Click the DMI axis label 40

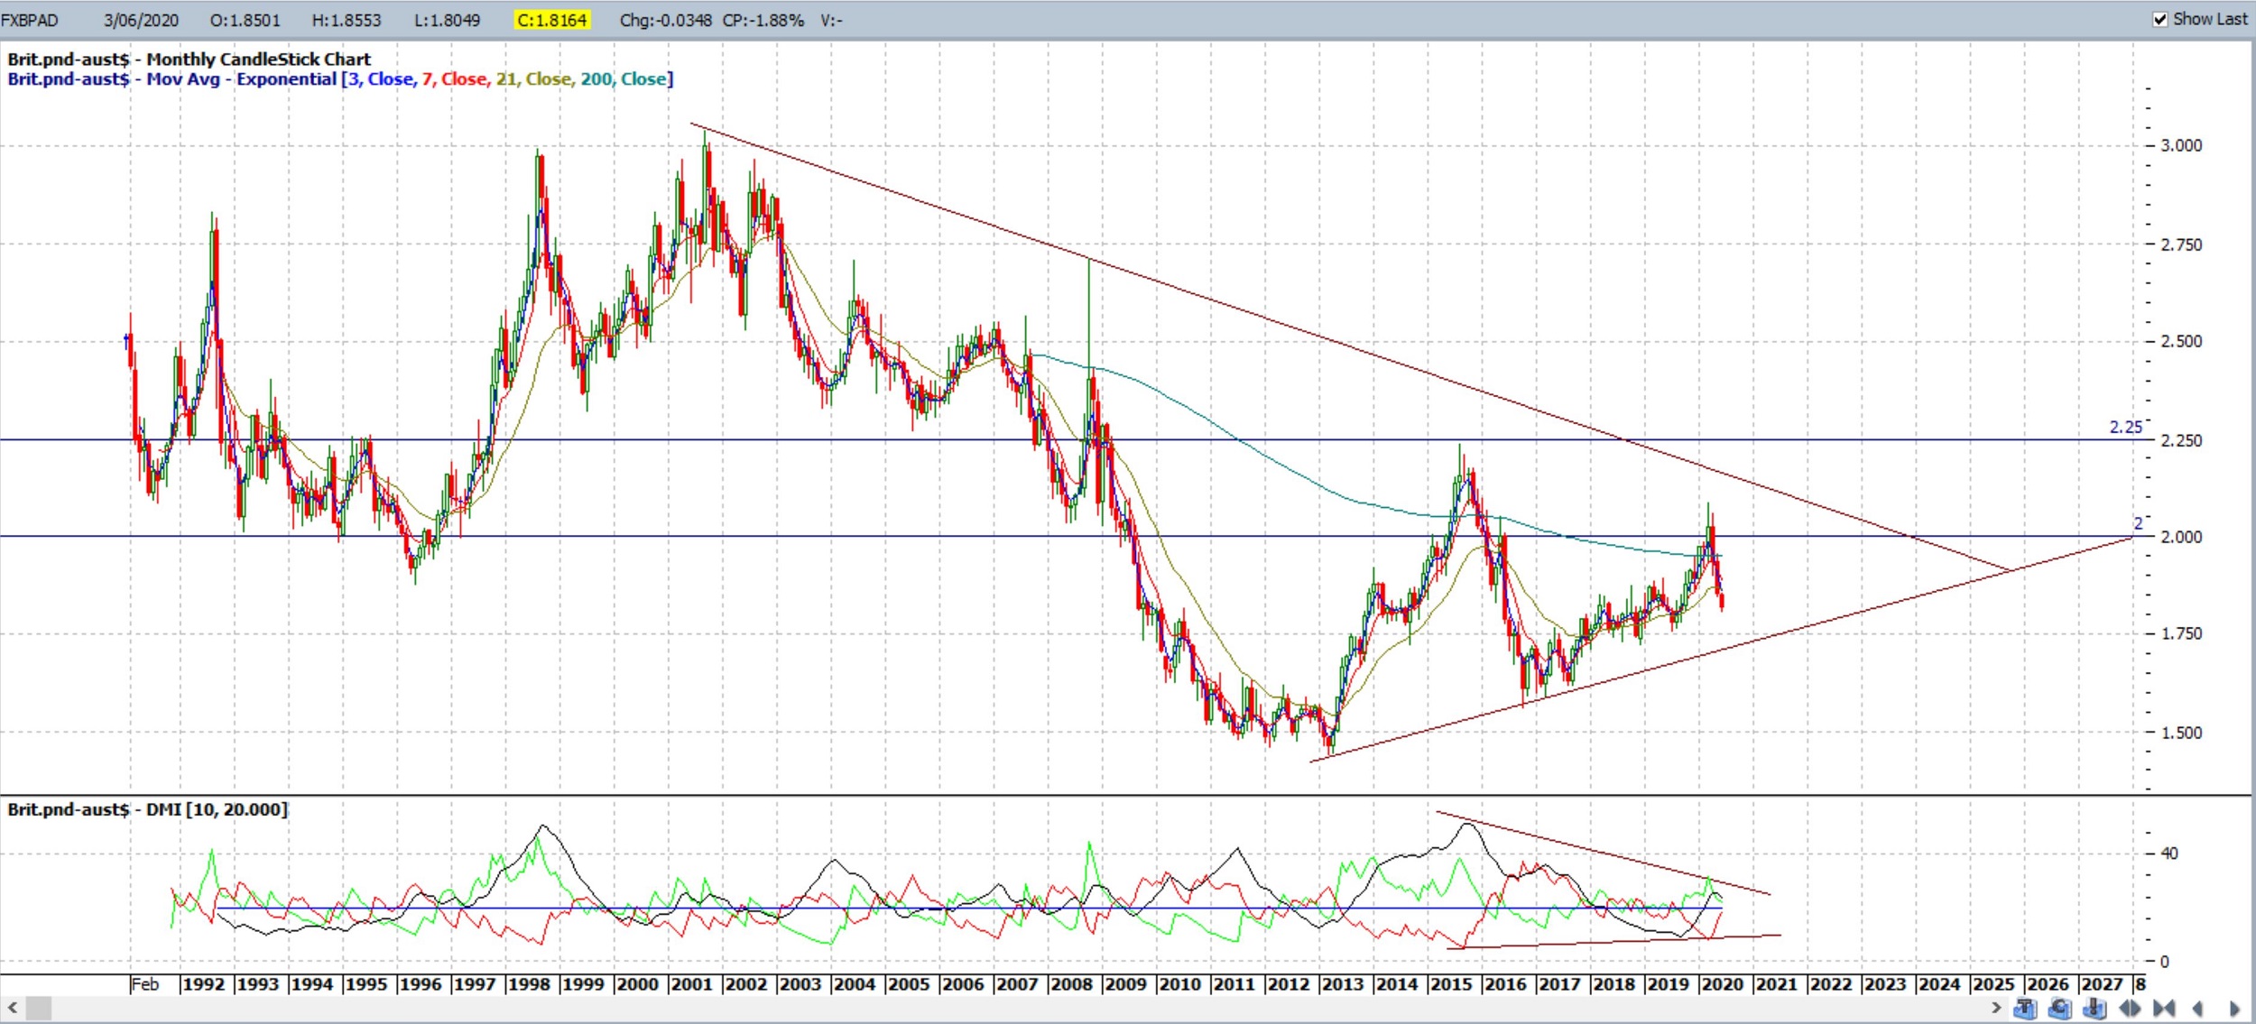point(2169,853)
